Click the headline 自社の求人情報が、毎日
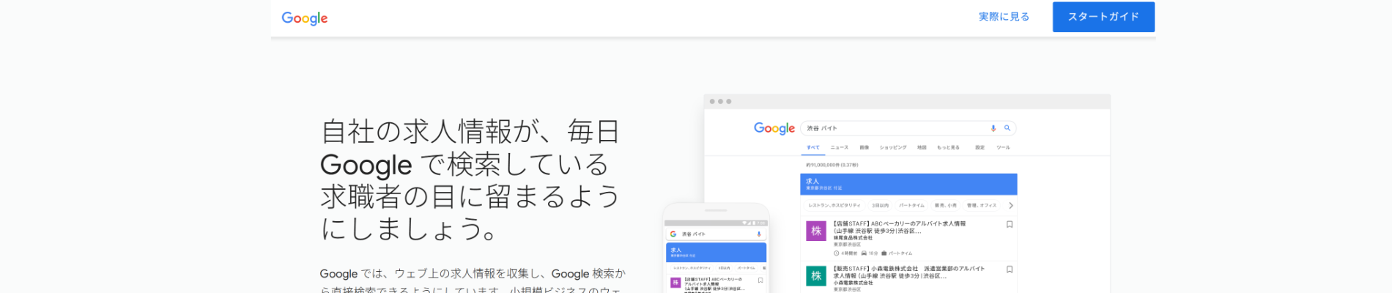Image resolution: width=1392 pixels, height=293 pixels. [x=470, y=132]
